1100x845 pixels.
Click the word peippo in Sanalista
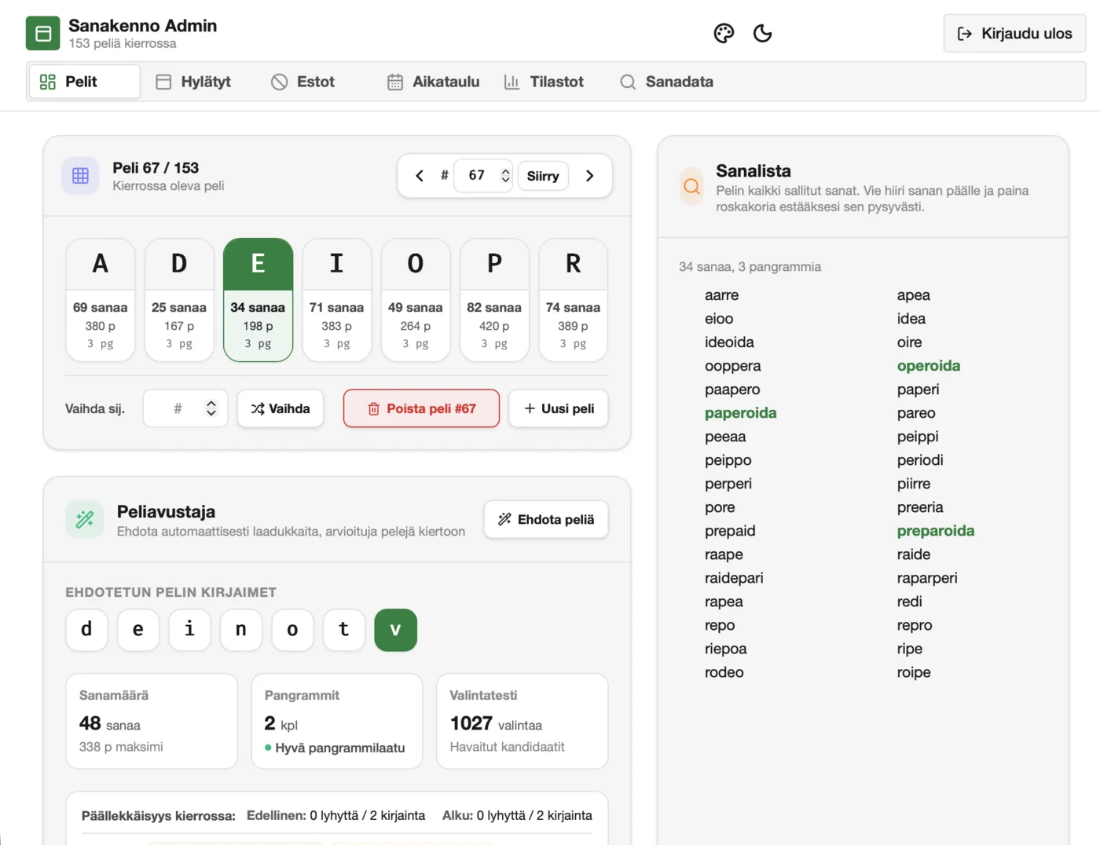click(x=728, y=460)
